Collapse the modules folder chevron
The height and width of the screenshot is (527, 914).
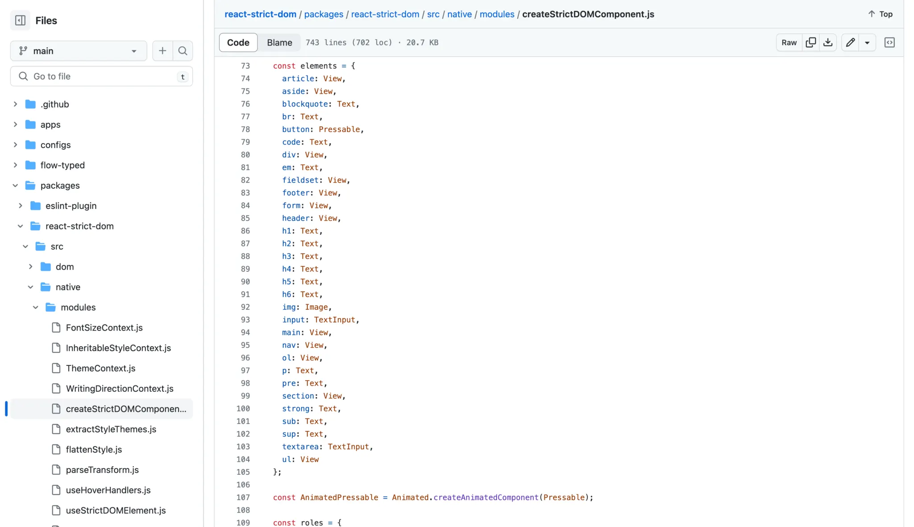click(36, 307)
